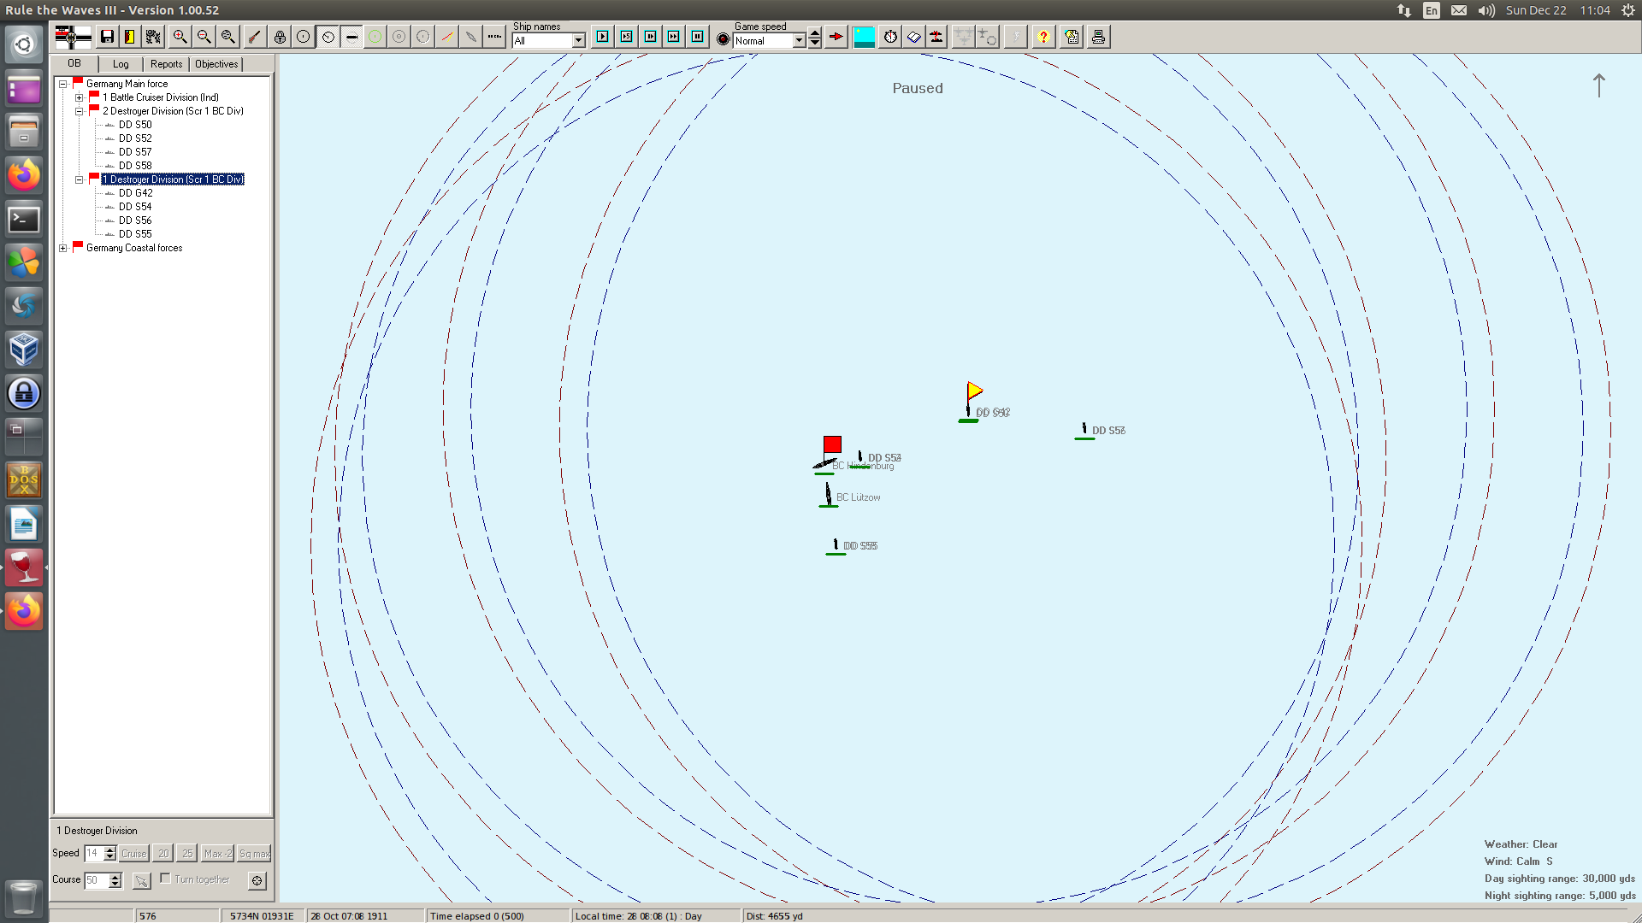The image size is (1642, 923).
Task: Zoom out with the minus magnifier
Action: [x=204, y=37]
